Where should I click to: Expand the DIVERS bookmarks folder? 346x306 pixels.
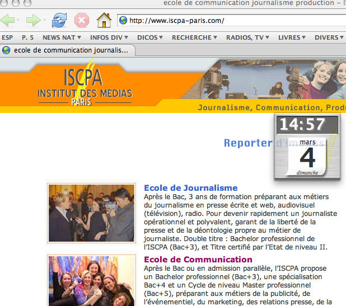[329, 37]
